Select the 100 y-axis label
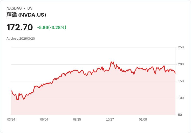Viewport: 191px width, 133px height. click(181, 98)
